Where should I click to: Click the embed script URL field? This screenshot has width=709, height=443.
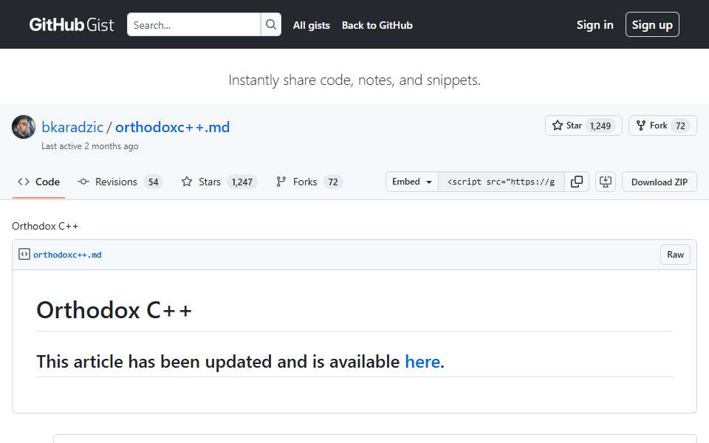coord(501,182)
